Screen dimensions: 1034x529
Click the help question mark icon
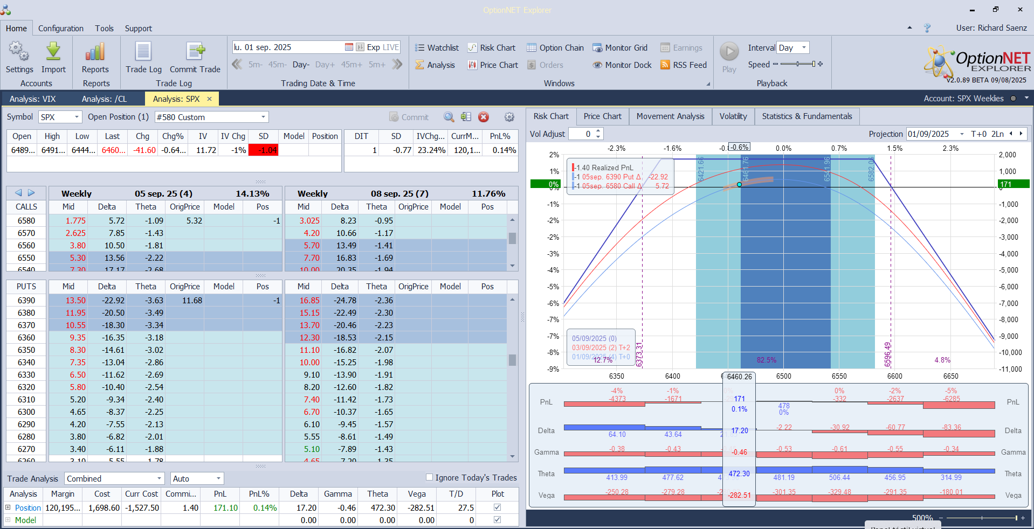tap(927, 28)
